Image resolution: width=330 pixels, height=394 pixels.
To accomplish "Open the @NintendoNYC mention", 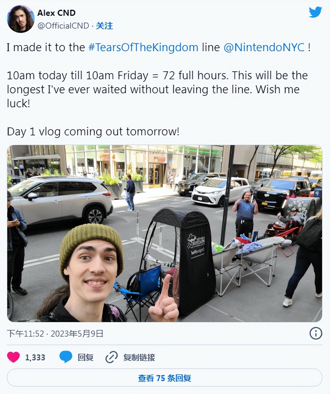I will (264, 48).
